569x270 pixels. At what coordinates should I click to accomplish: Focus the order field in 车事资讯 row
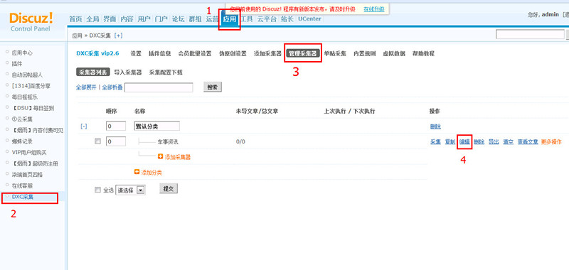click(116, 141)
